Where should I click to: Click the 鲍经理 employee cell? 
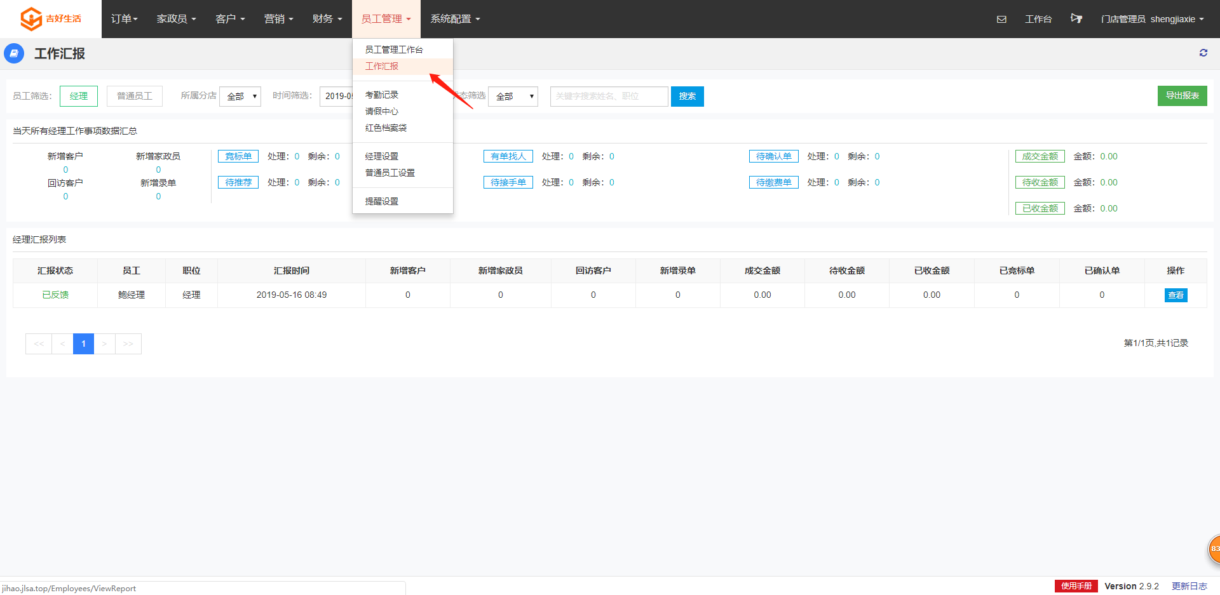(x=132, y=295)
